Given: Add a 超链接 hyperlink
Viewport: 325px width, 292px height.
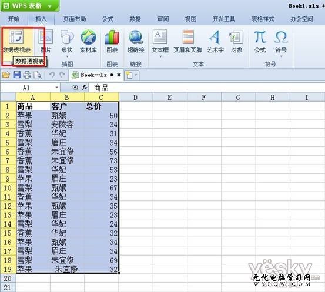Looking at the screenshot, I should [x=136, y=37].
